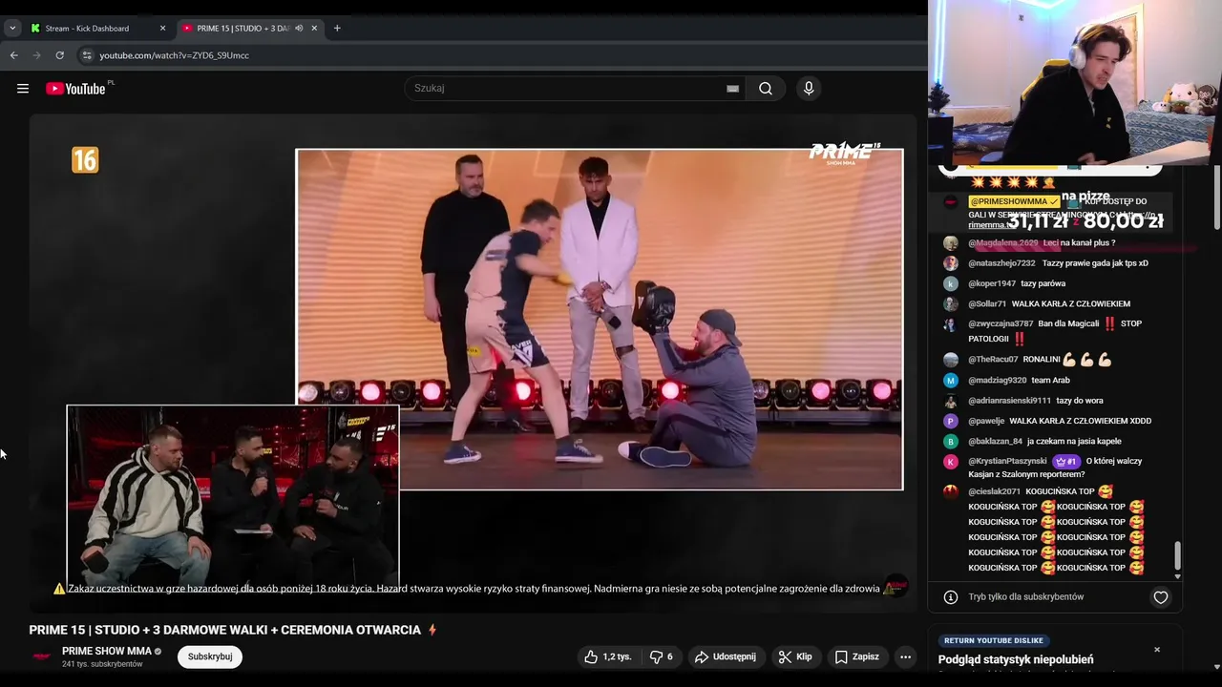
Task: Open the PRIME SHOW MMA channel avatar
Action: 42,656
